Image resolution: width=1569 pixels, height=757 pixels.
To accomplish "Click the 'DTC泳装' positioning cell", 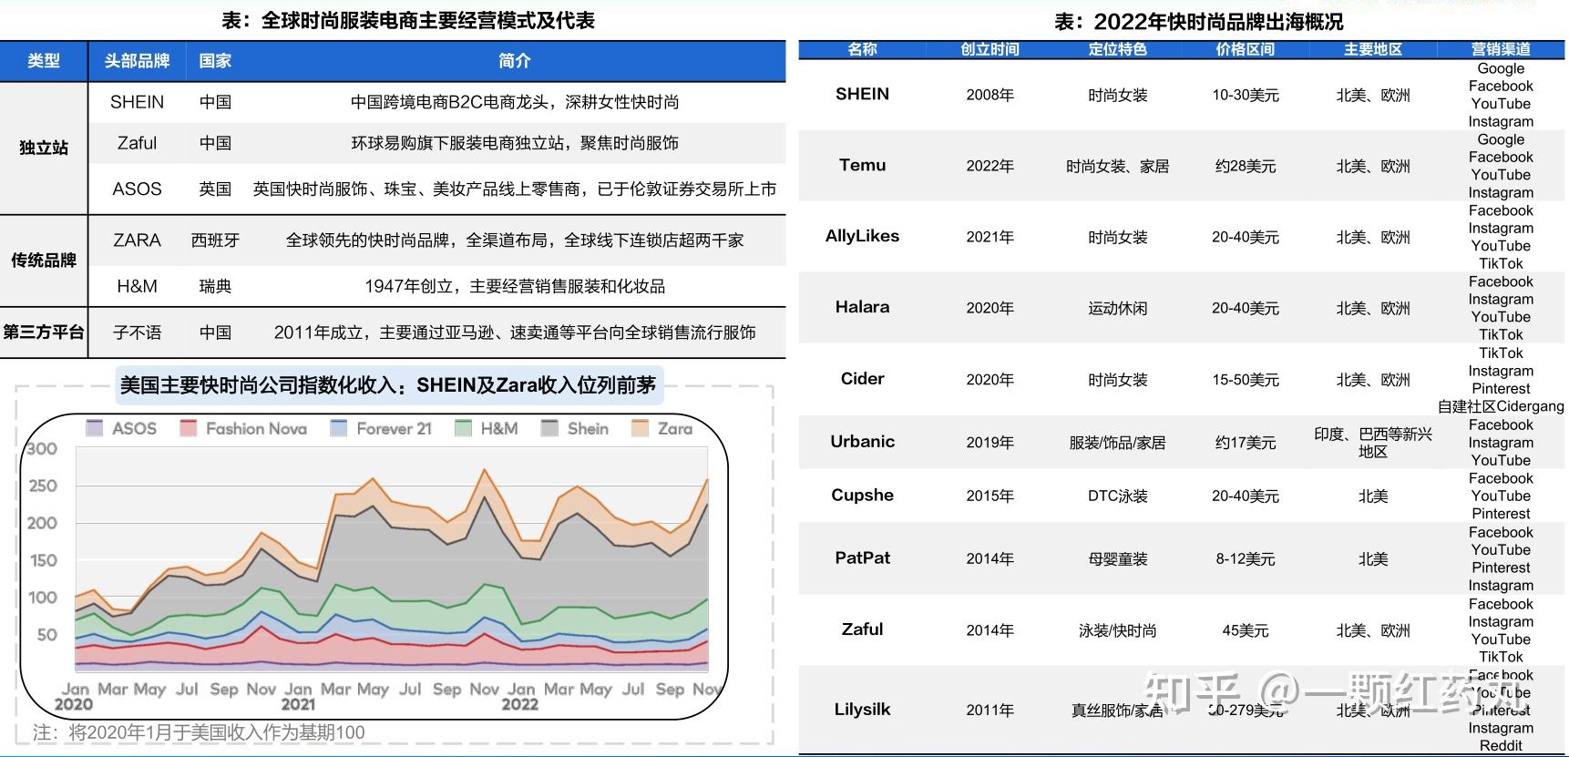I will point(1117,496).
